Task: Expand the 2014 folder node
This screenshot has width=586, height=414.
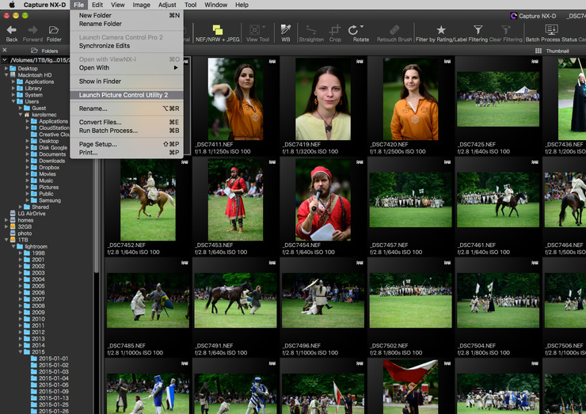Action: coord(20,345)
